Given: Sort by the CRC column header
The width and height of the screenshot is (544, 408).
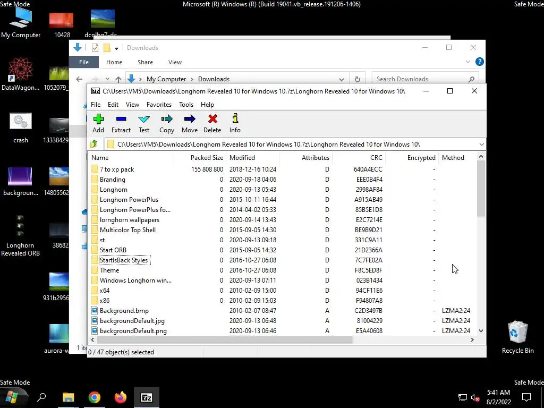Looking at the screenshot, I should point(359,157).
